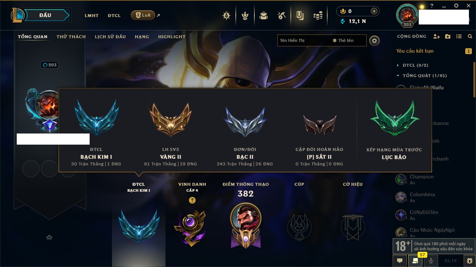Open the search settings gear
This screenshot has width=476, height=267.
(374, 41)
